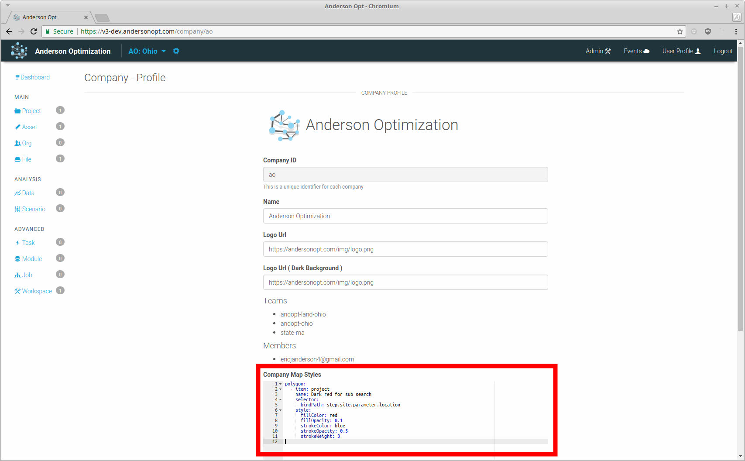Click the Logo Url input field
The height and width of the screenshot is (461, 745).
(405, 249)
